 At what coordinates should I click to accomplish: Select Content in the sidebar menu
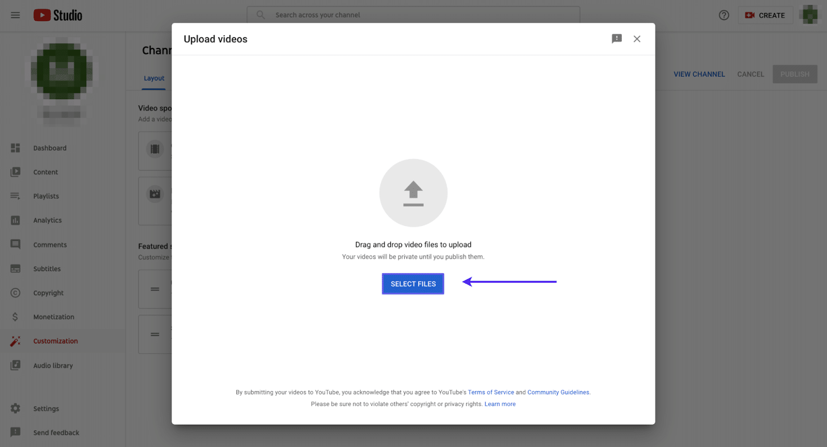pyautogui.click(x=45, y=172)
